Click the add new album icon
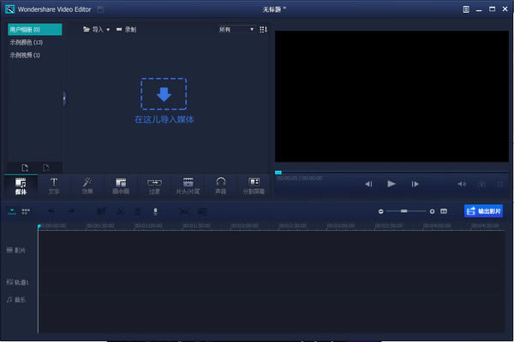The image size is (514, 342). coord(25,168)
